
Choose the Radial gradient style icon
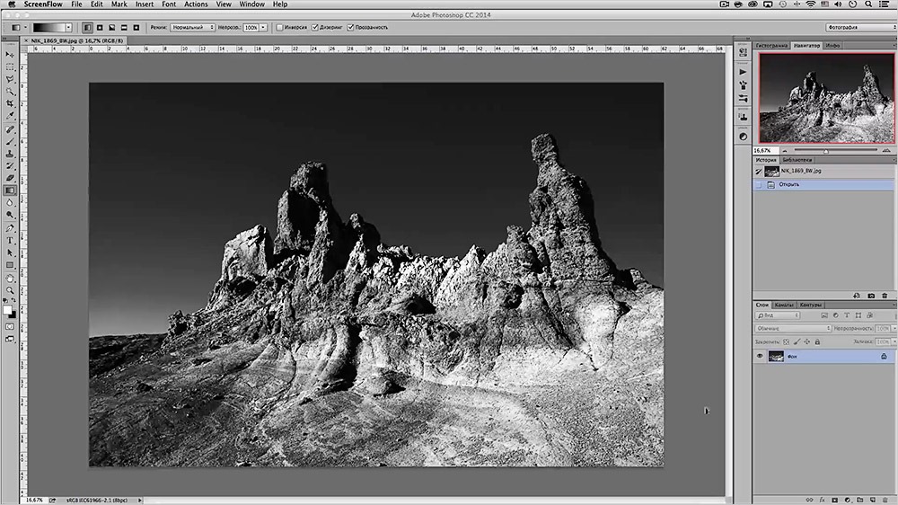pos(99,28)
